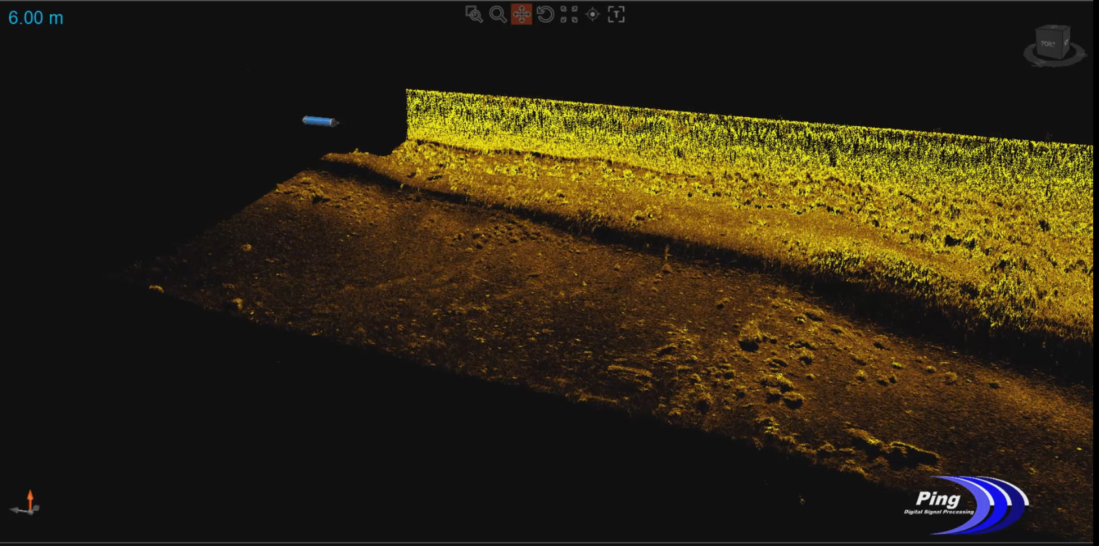Select the right side face of view cube

click(1066, 42)
